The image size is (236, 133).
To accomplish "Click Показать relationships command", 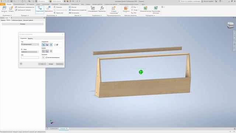I will (58, 7).
